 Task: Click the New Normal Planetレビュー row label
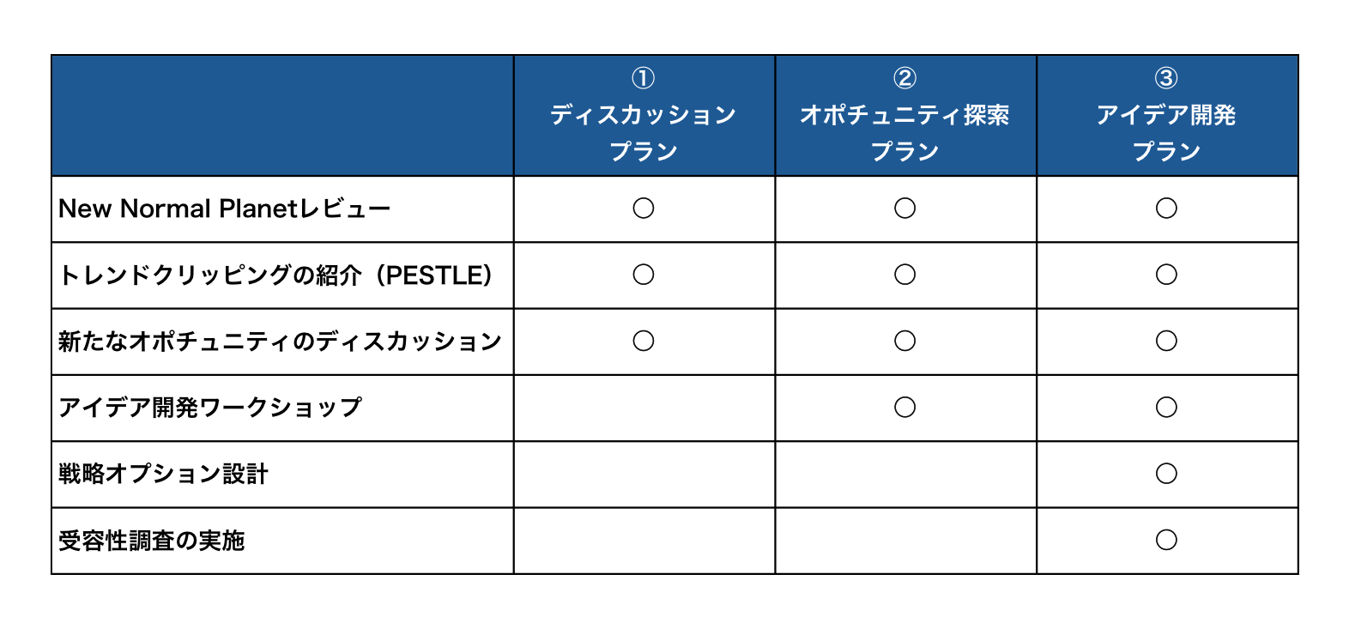(225, 209)
